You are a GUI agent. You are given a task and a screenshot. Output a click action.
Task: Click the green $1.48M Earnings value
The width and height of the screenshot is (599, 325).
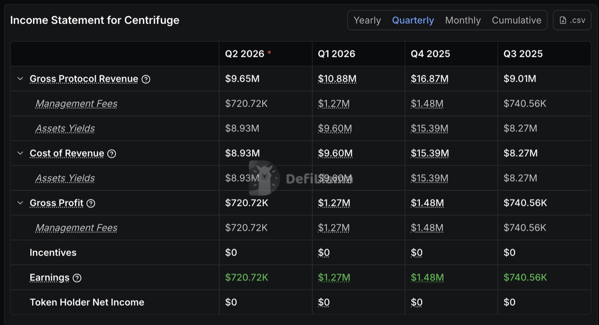pos(427,278)
